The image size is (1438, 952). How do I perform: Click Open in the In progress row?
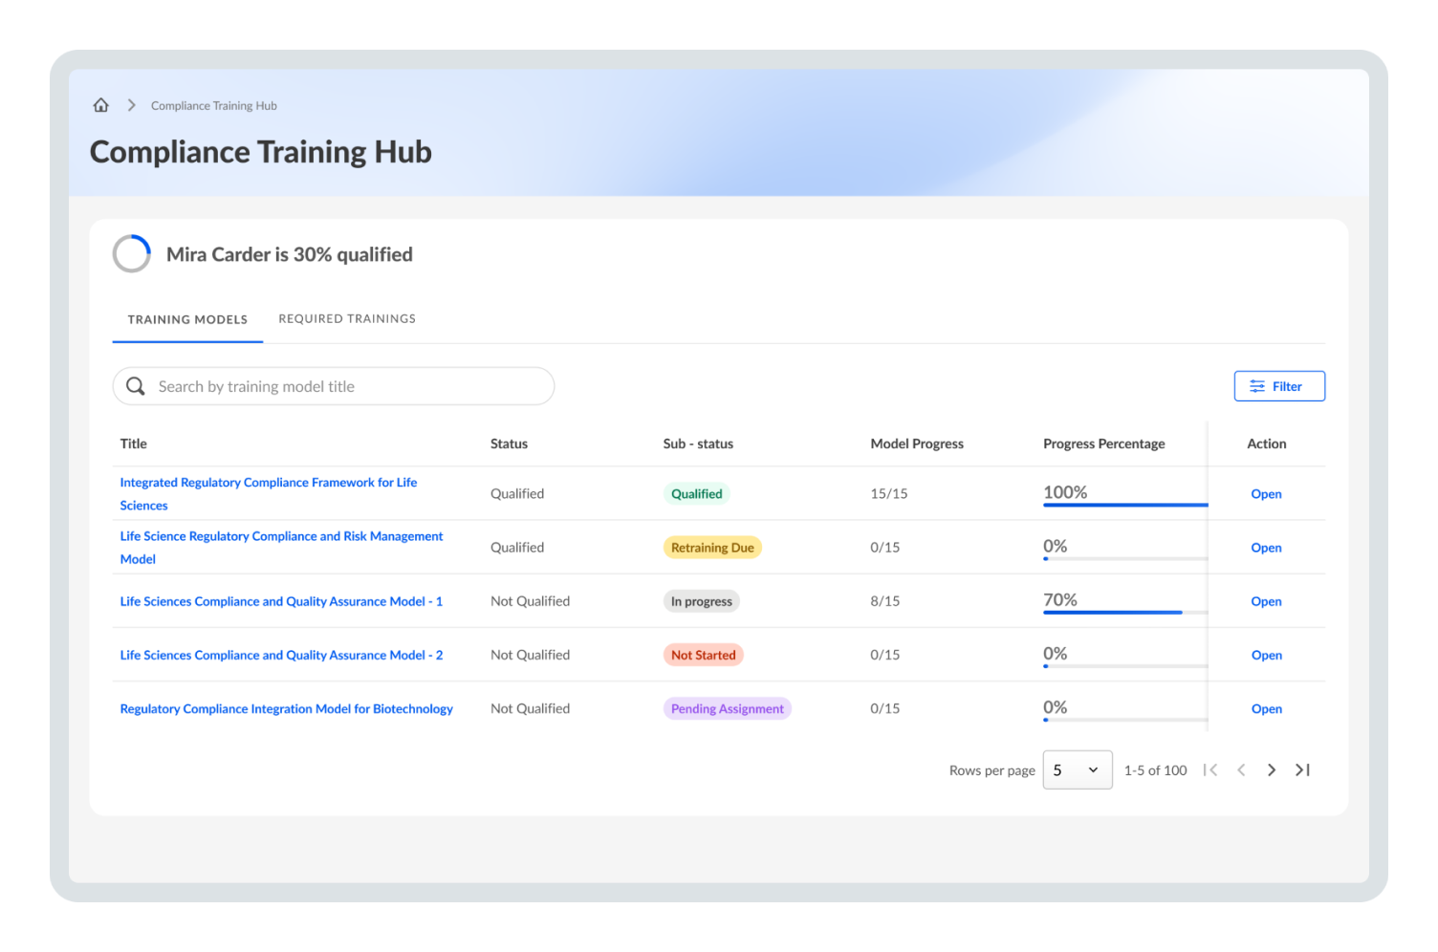[1267, 601]
